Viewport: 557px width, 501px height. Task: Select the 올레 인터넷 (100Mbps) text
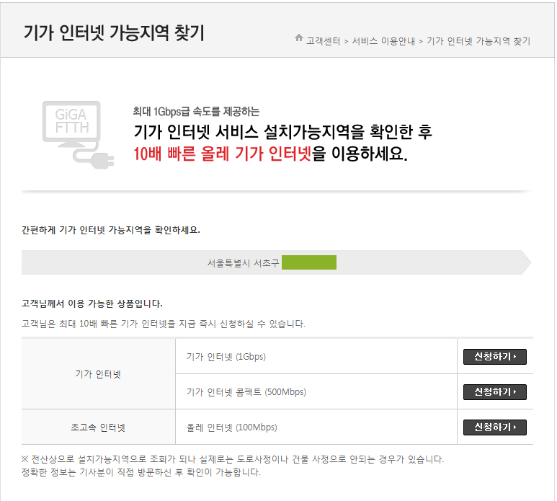(x=231, y=427)
